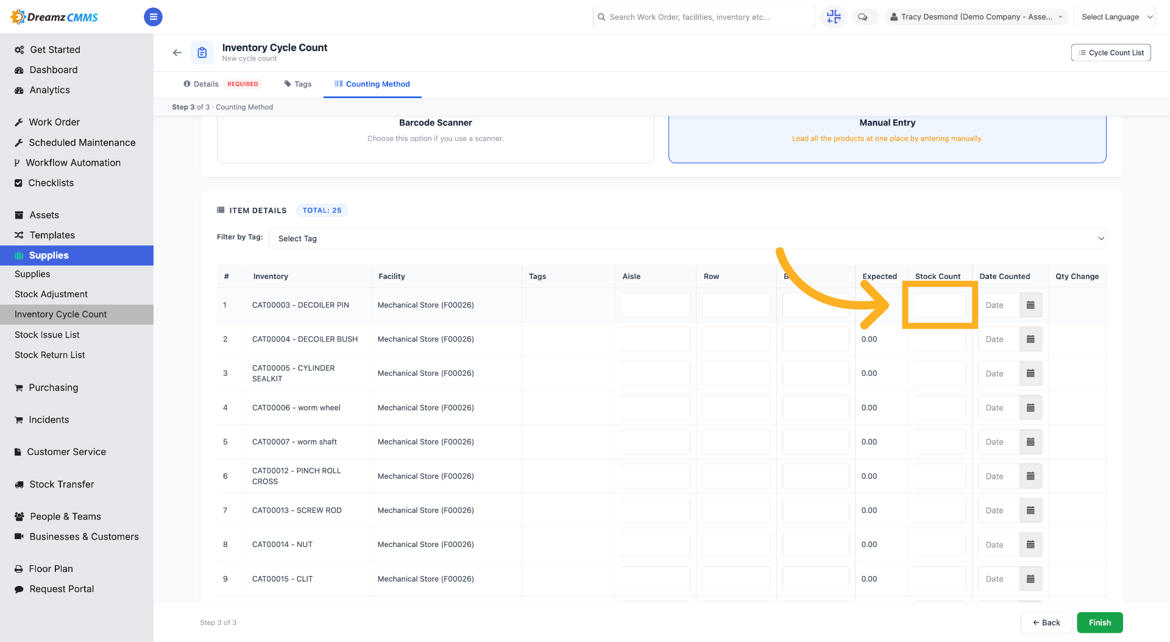The width and height of the screenshot is (1170, 642).
Task: Click the hamburger menu toggle icon
Action: [x=153, y=17]
